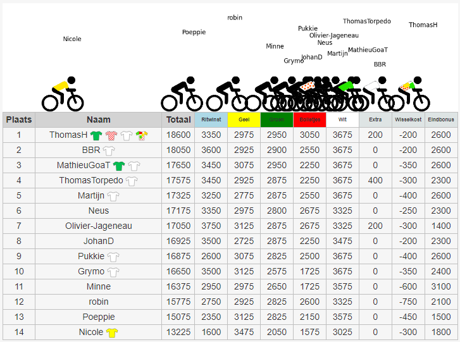Click the white jersey icon next to Pukkie

point(113,257)
